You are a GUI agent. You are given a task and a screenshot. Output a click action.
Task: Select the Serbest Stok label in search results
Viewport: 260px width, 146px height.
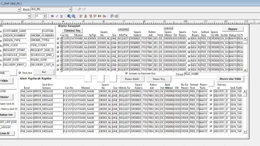(205, 34)
